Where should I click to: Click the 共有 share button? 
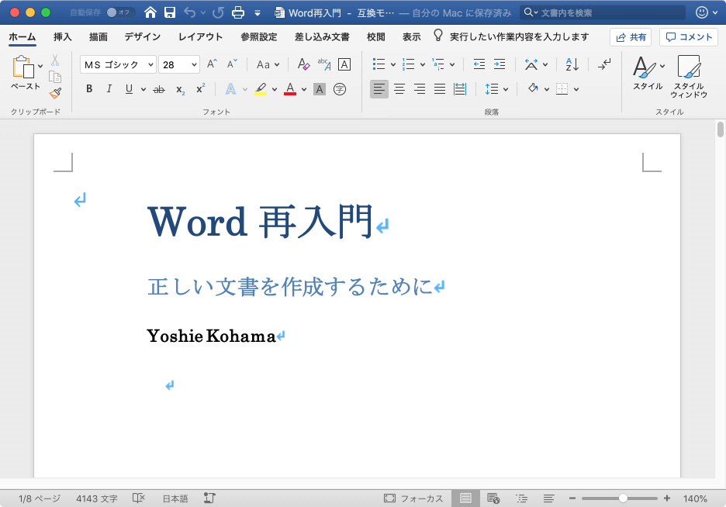630,36
